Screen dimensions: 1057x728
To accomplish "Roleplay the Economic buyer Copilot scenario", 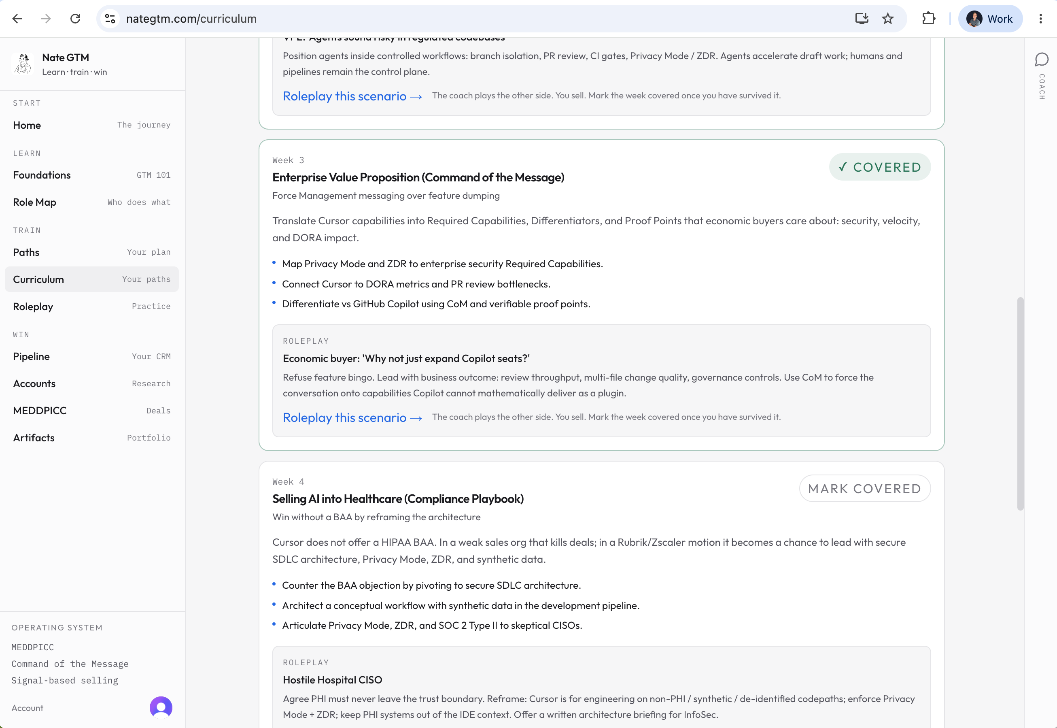I will 352,417.
